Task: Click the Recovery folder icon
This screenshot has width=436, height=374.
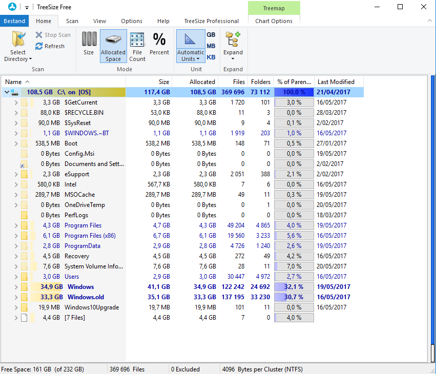Action: tap(24, 256)
